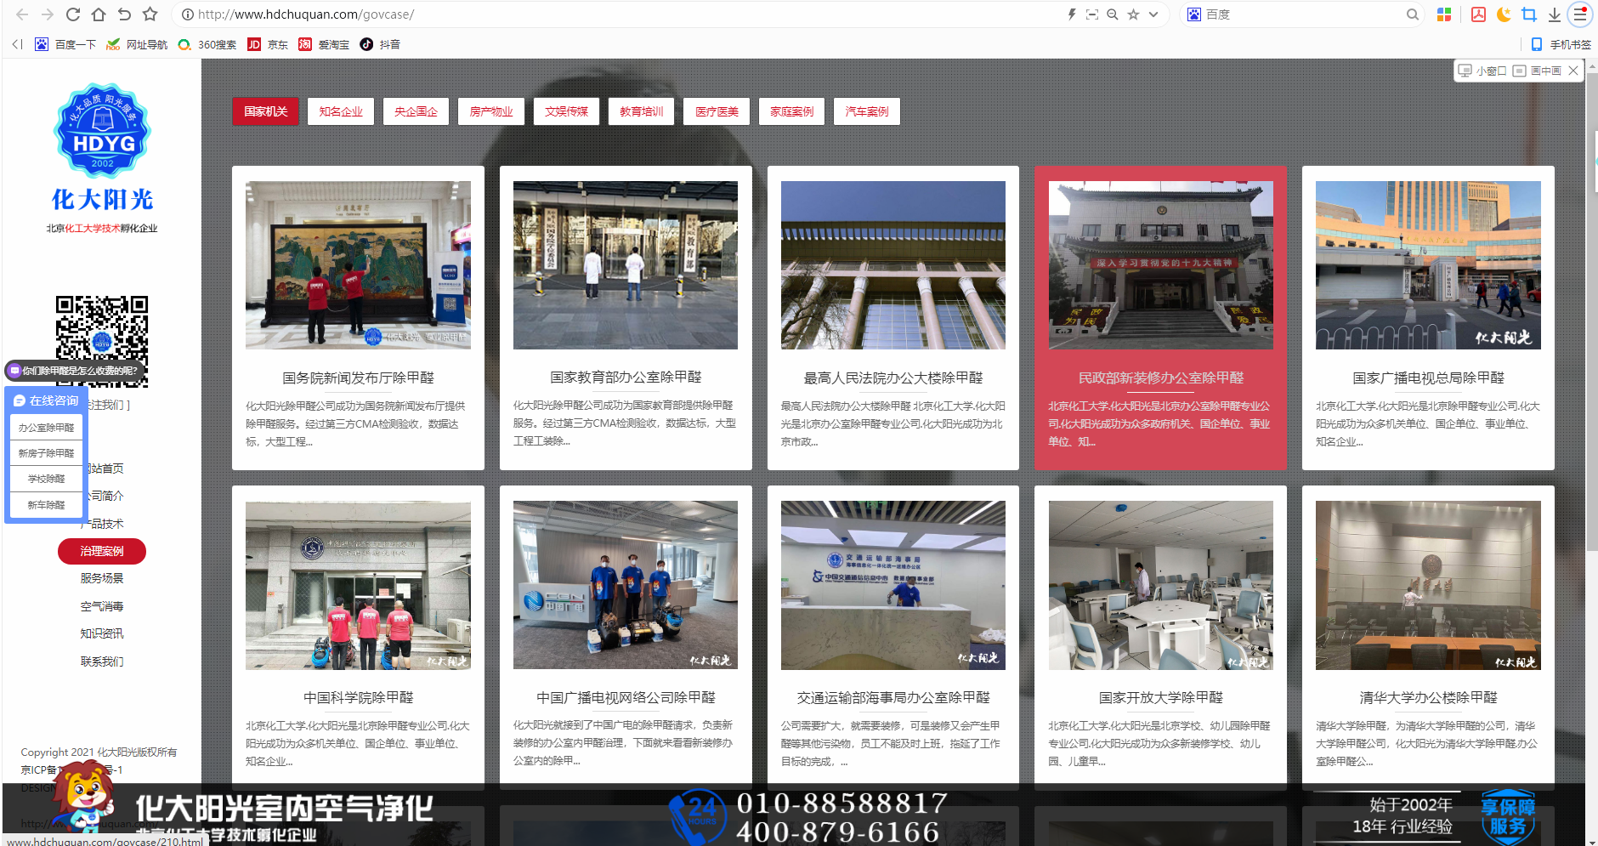Start the screenshot crop tool

(1529, 14)
